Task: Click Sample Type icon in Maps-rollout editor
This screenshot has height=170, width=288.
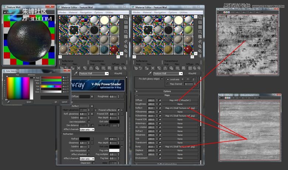Action: point(200,17)
